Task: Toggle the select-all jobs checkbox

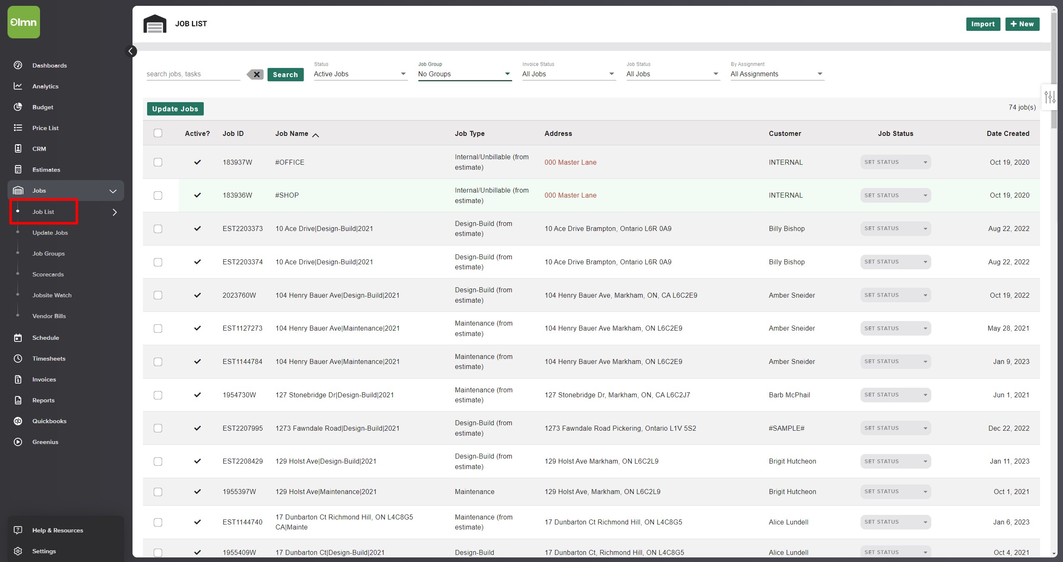Action: click(158, 133)
